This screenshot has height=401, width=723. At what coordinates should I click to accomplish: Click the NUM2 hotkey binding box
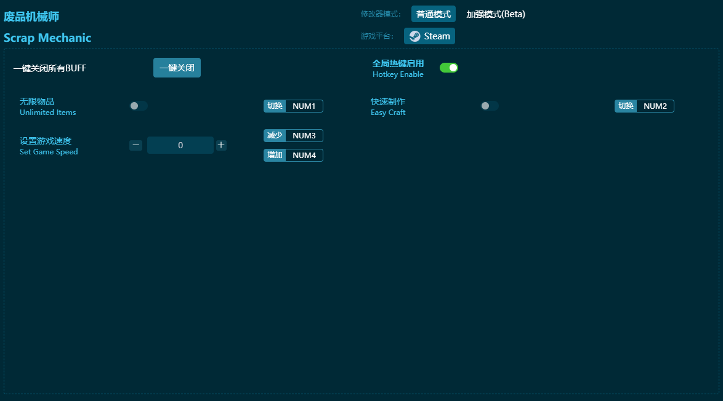pos(655,106)
